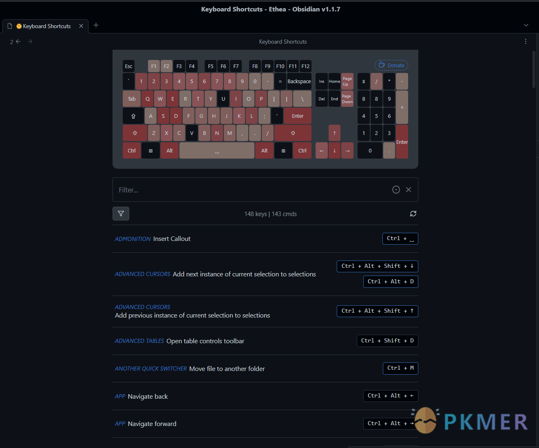Screen dimensions: 539x448
Task: Open the more options vertical dots menu
Action: point(526,42)
